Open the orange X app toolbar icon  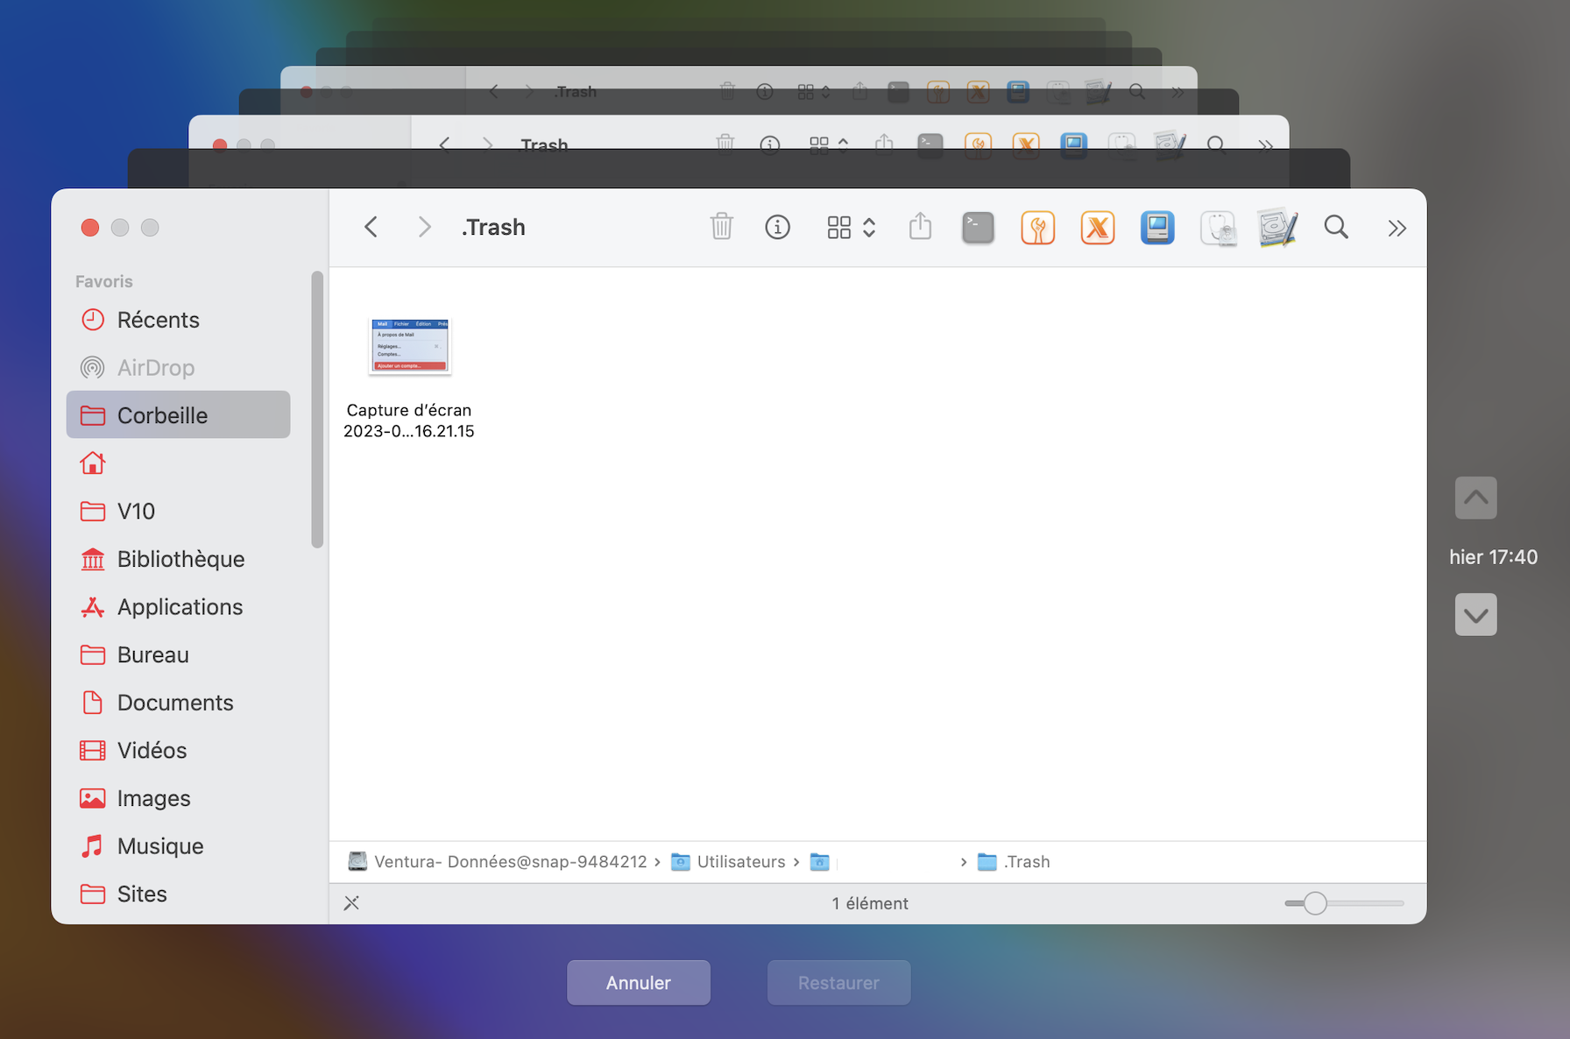[1097, 228]
